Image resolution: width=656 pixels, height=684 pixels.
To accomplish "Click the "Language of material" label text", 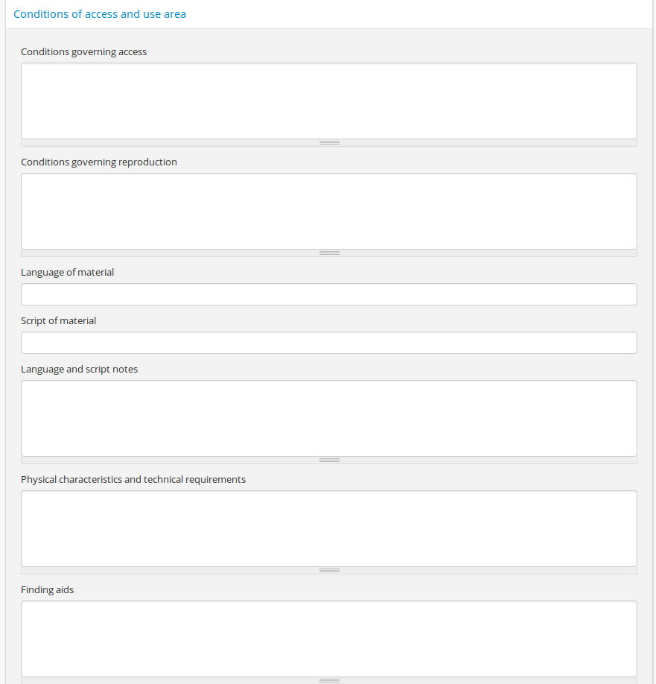I will [67, 273].
